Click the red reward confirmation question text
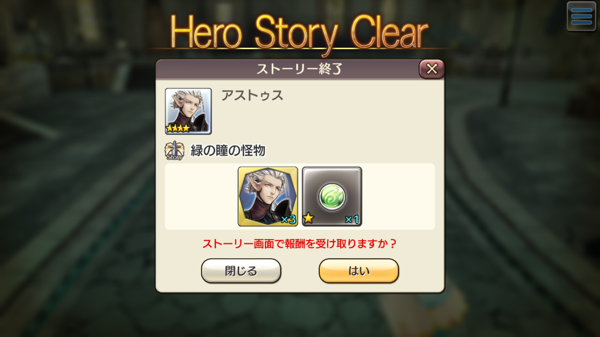The height and width of the screenshot is (337, 600). coord(300,244)
